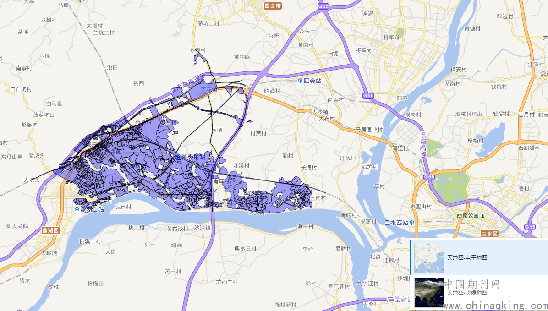Click the 村美村 village label
Viewport: 548px width, 311px height.
click(x=258, y=133)
